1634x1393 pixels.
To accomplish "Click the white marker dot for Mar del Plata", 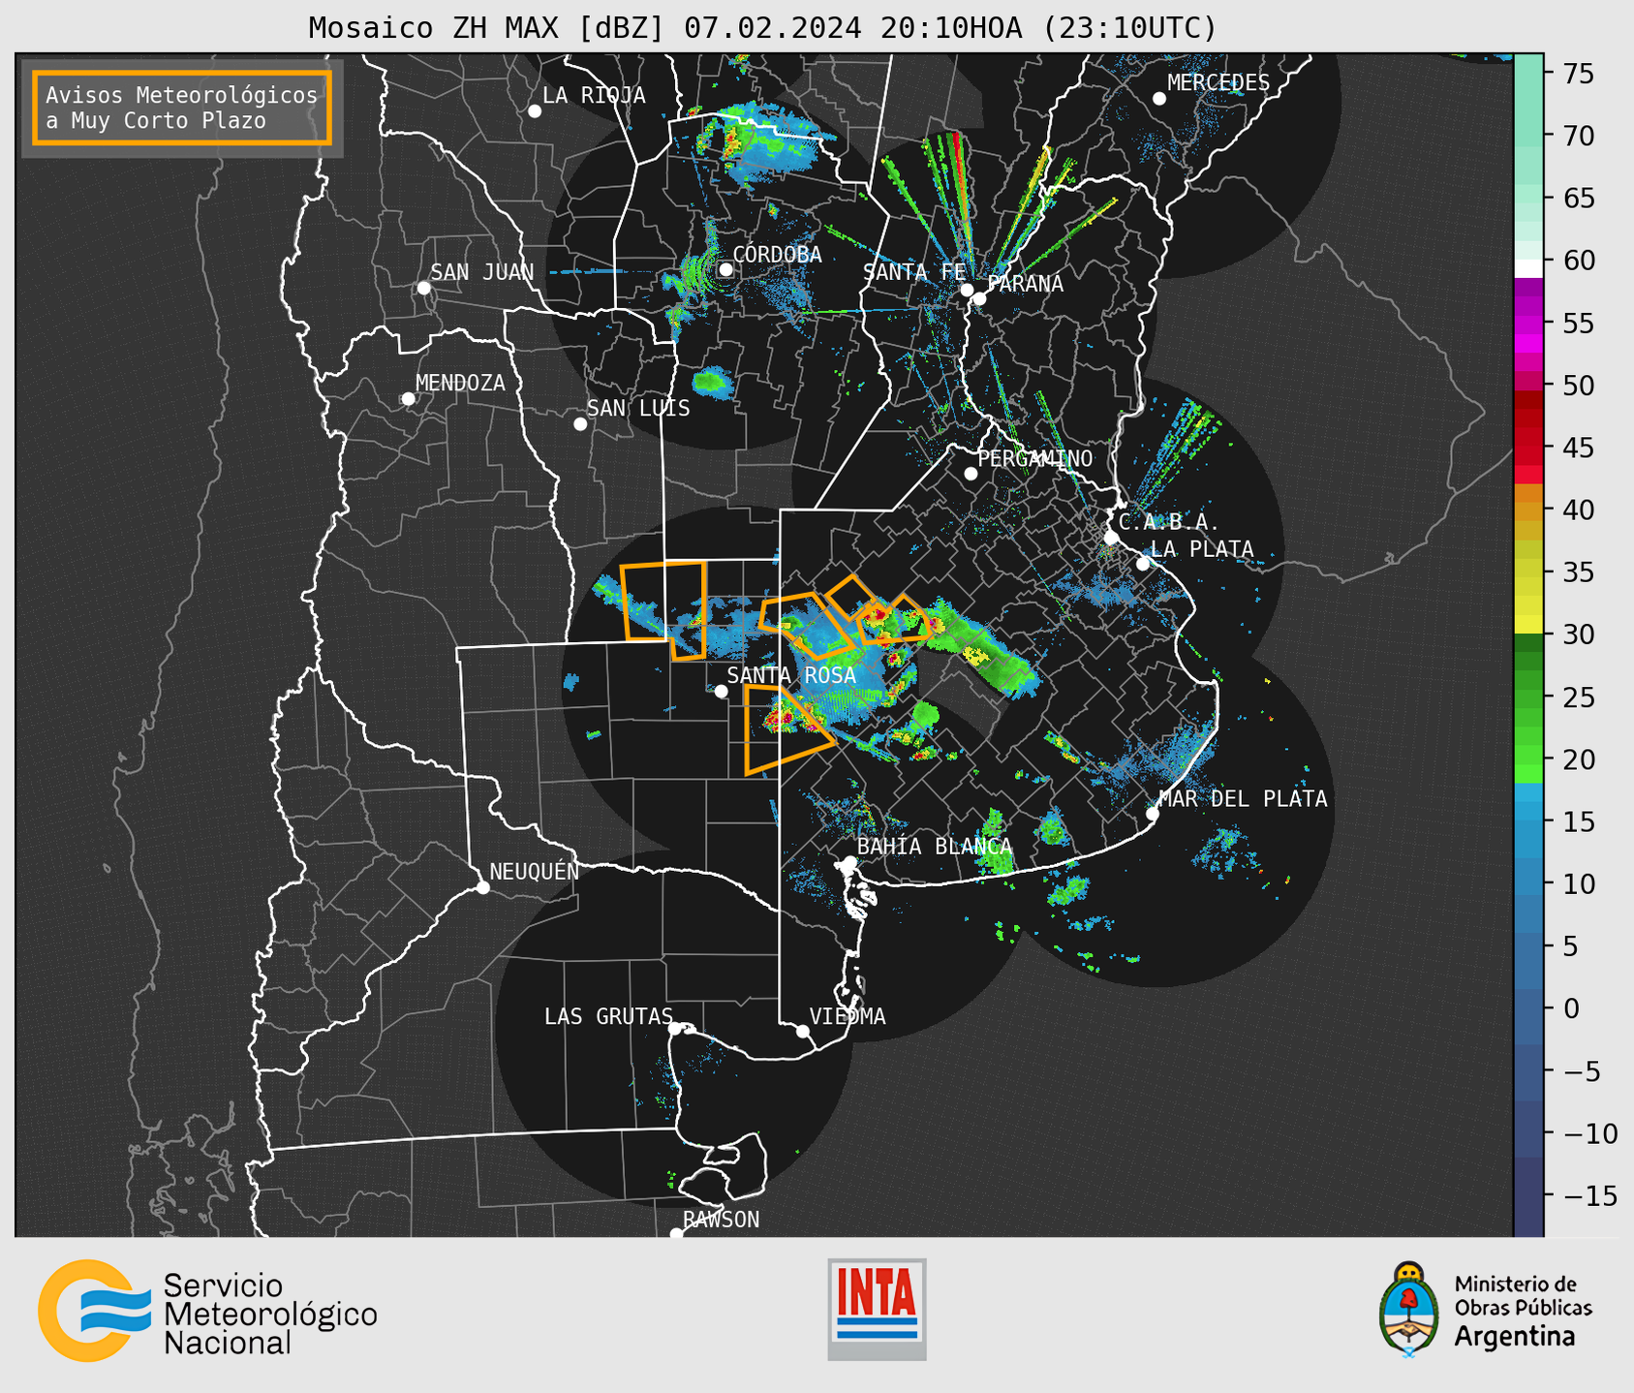I will [1152, 814].
